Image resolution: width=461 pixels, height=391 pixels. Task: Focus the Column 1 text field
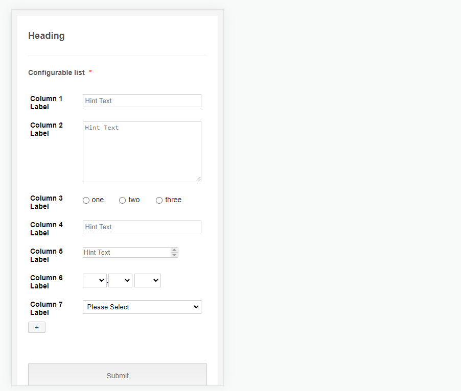(142, 101)
